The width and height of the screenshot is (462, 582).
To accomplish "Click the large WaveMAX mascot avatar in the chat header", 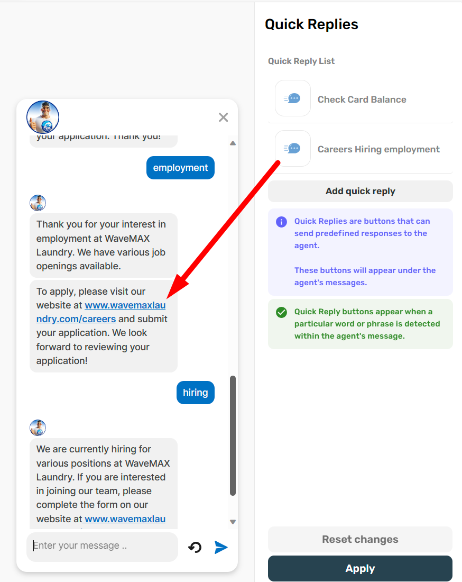I will (x=43, y=117).
